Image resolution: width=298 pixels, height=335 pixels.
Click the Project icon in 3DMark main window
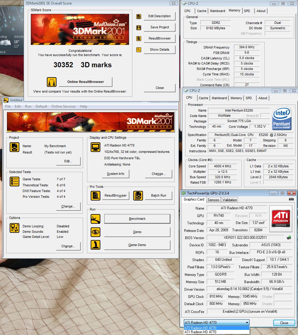pyautogui.click(x=15, y=147)
